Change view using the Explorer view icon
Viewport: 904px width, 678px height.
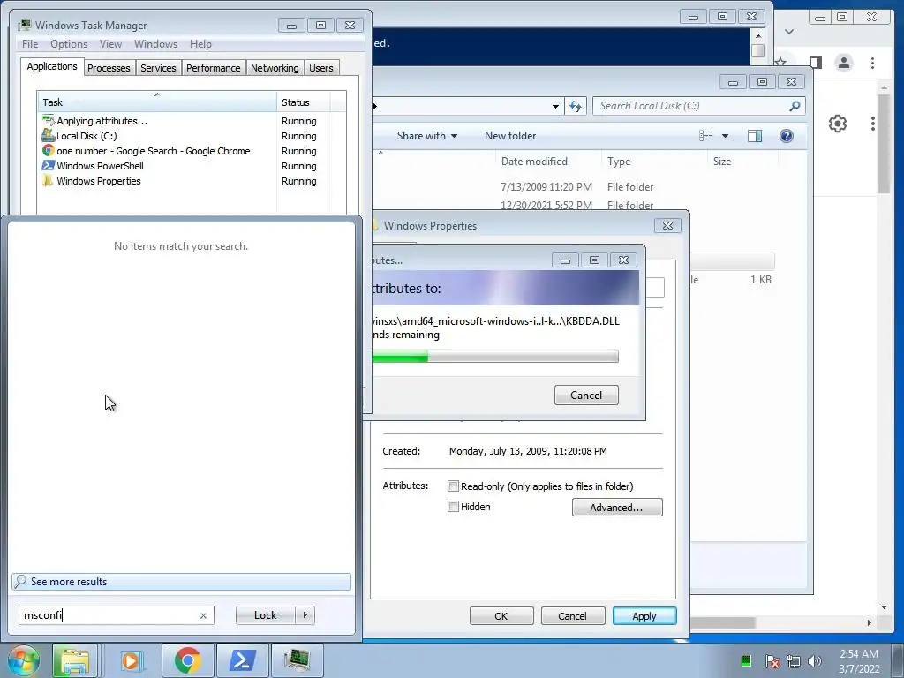pyautogui.click(x=705, y=136)
